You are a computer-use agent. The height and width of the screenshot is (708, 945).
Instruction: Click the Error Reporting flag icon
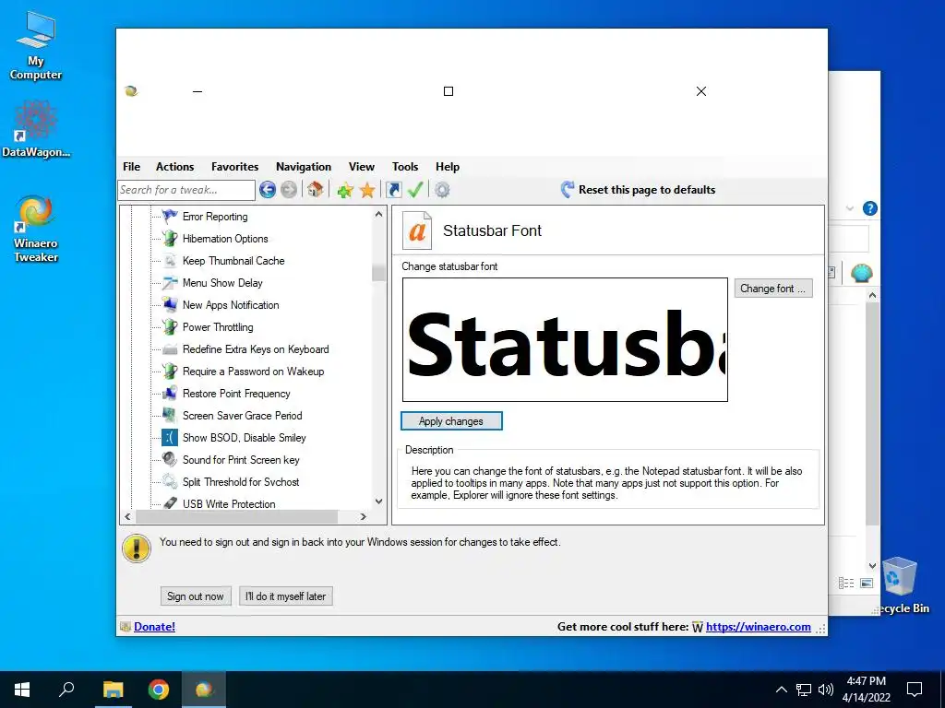click(x=170, y=216)
